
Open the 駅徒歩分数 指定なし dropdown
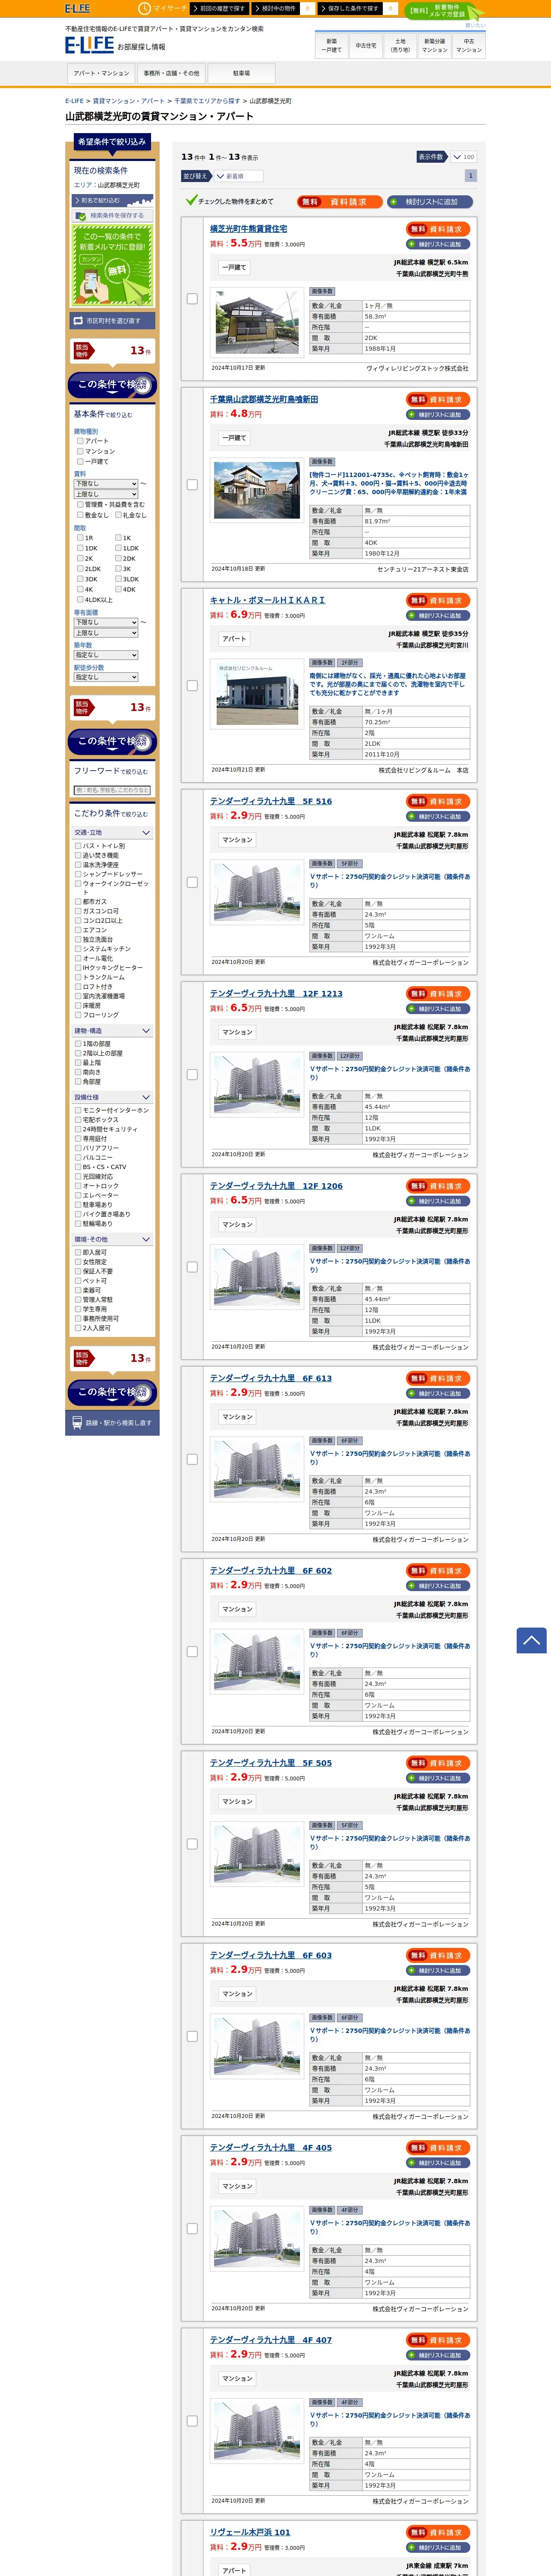click(106, 677)
